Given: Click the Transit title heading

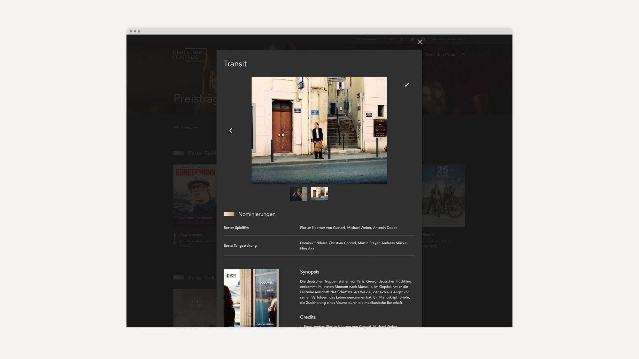Looking at the screenshot, I should pos(235,64).
